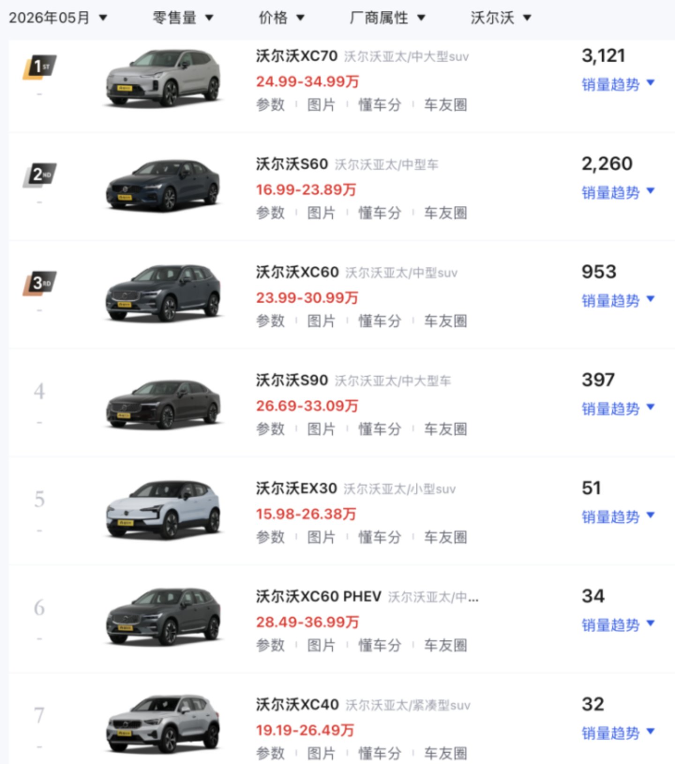Expand 销量趋势 for Volvo XC60
This screenshot has width=675, height=764.
[x=618, y=300]
